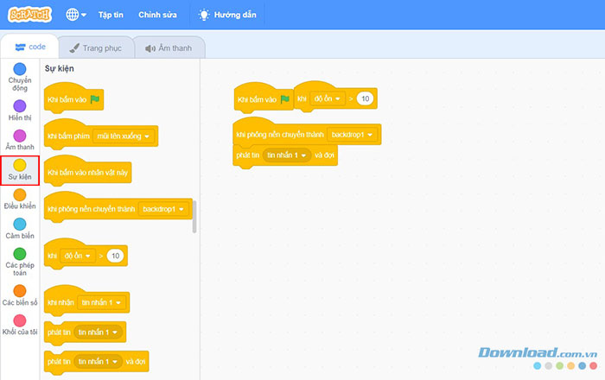Open the Các biến số variables category
605x380 pixels.
point(19,290)
